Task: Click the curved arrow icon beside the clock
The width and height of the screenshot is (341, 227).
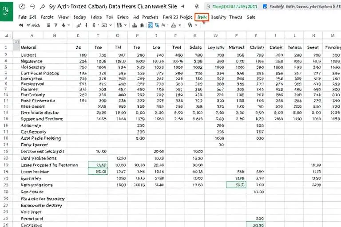Action: pyautogui.click(x=32, y=7)
